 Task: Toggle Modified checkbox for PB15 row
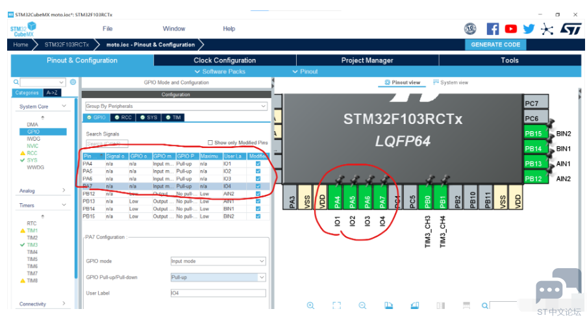[258, 216]
